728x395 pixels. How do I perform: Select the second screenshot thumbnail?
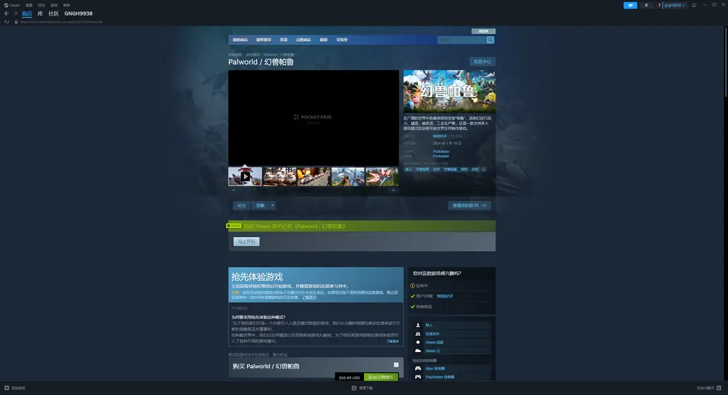click(x=280, y=176)
